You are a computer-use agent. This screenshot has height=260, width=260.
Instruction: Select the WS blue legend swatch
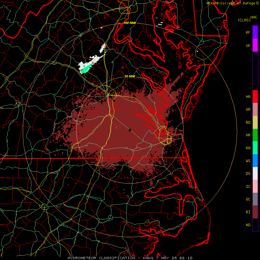coord(255,161)
